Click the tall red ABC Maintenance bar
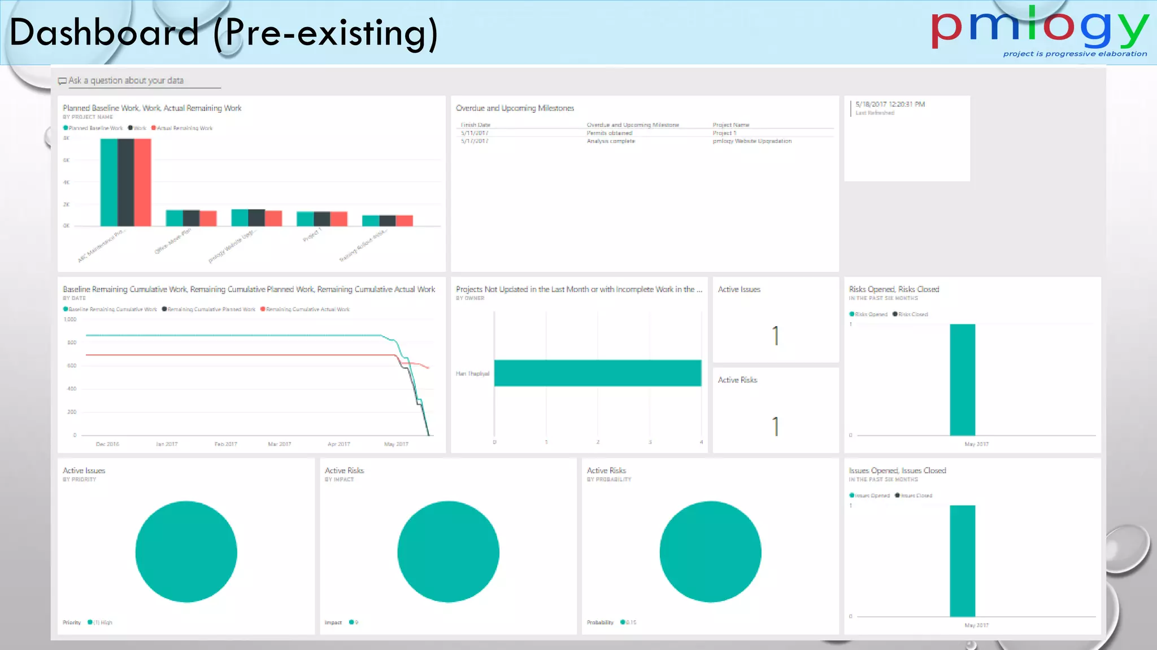Image resolution: width=1157 pixels, height=650 pixels. click(142, 182)
